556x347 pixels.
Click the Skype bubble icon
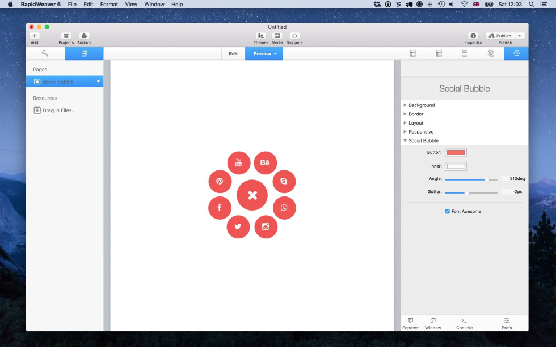284,182
